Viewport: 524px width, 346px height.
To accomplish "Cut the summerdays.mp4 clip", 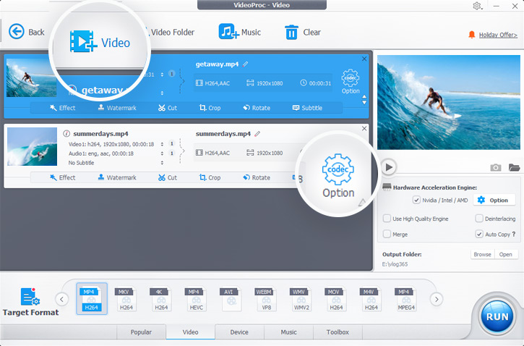I will point(168,177).
